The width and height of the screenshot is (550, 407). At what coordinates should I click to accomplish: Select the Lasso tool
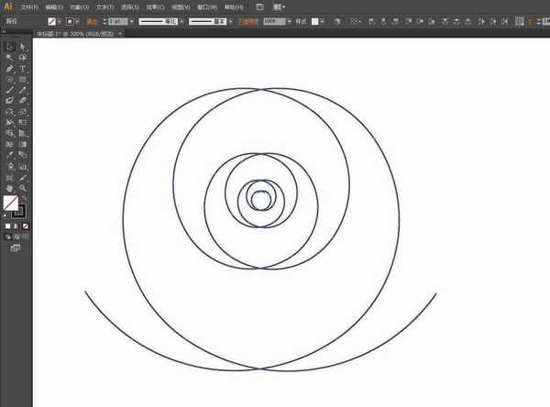pyautogui.click(x=23, y=57)
